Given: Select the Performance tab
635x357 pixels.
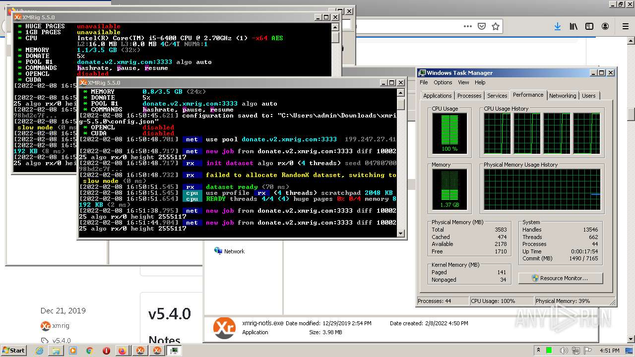Looking at the screenshot, I should pyautogui.click(x=528, y=95).
